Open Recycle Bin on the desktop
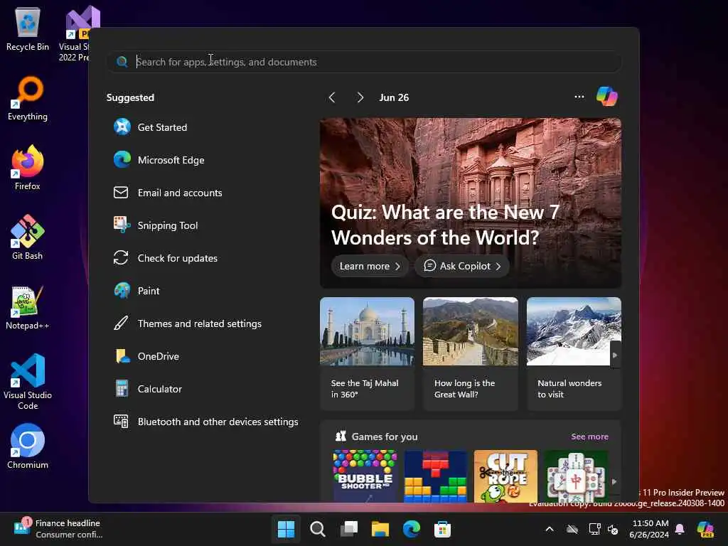This screenshot has height=546, width=728. pos(28,28)
